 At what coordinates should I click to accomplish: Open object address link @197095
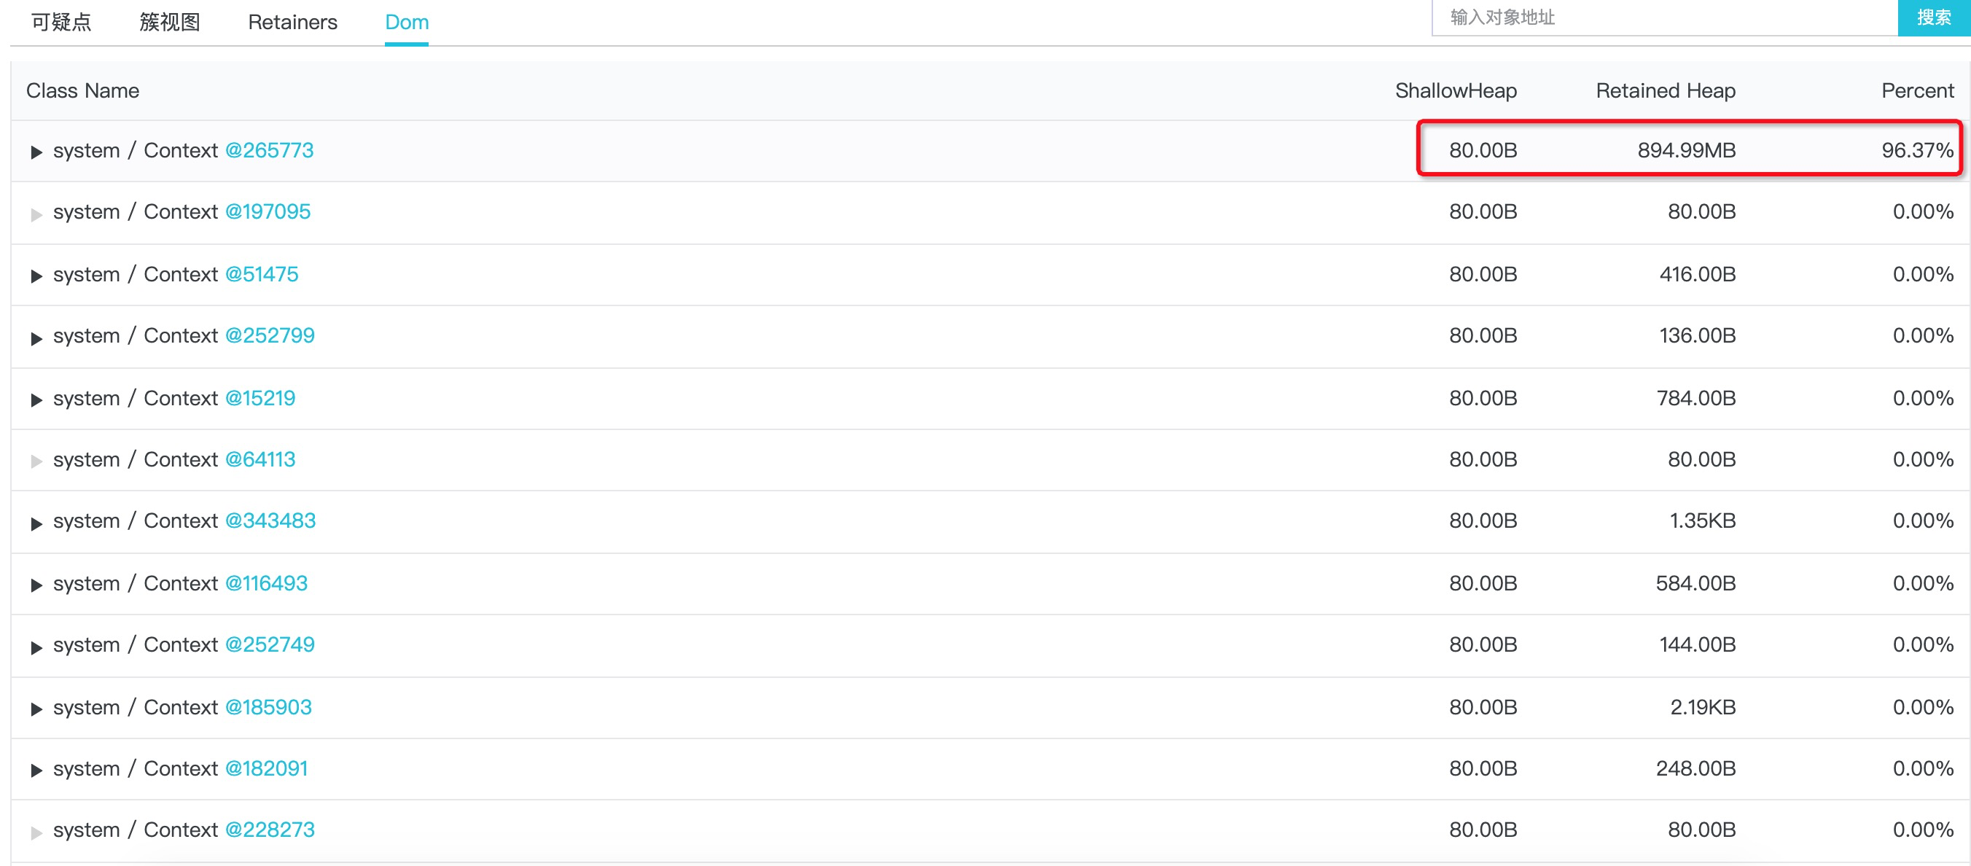point(268,211)
